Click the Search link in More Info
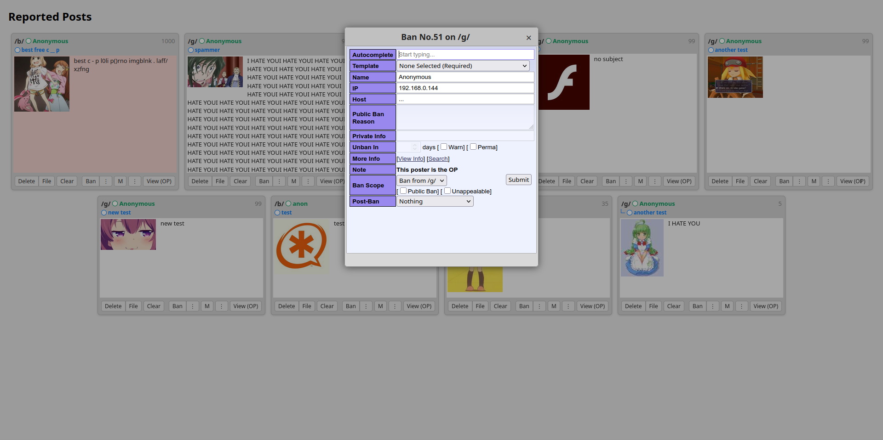 pyautogui.click(x=438, y=159)
